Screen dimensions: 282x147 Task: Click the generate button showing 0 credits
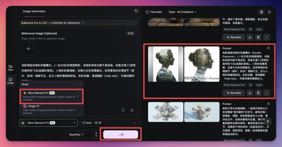(x=121, y=134)
